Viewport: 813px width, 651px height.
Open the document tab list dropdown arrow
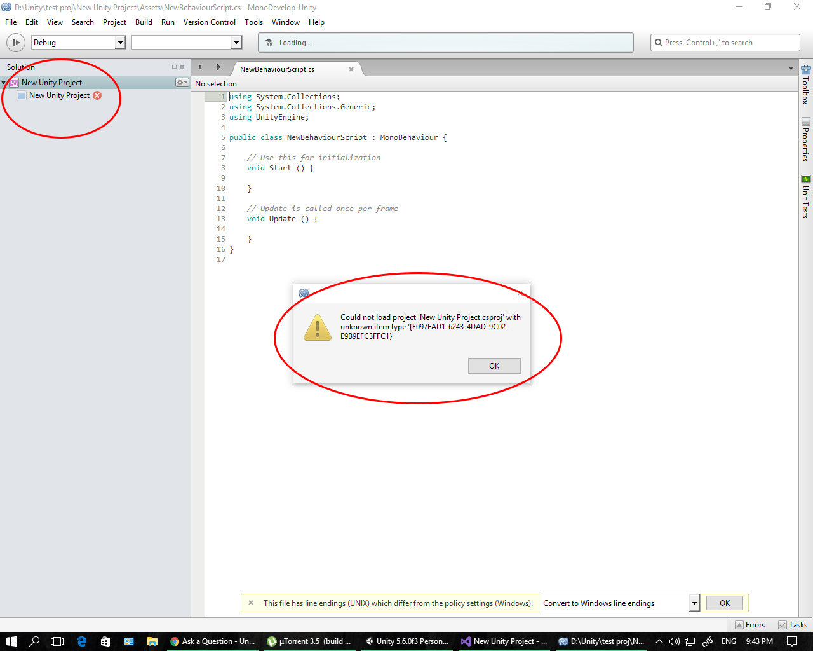[x=791, y=69]
